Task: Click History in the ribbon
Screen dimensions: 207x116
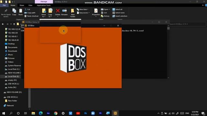Action: tap(105, 16)
